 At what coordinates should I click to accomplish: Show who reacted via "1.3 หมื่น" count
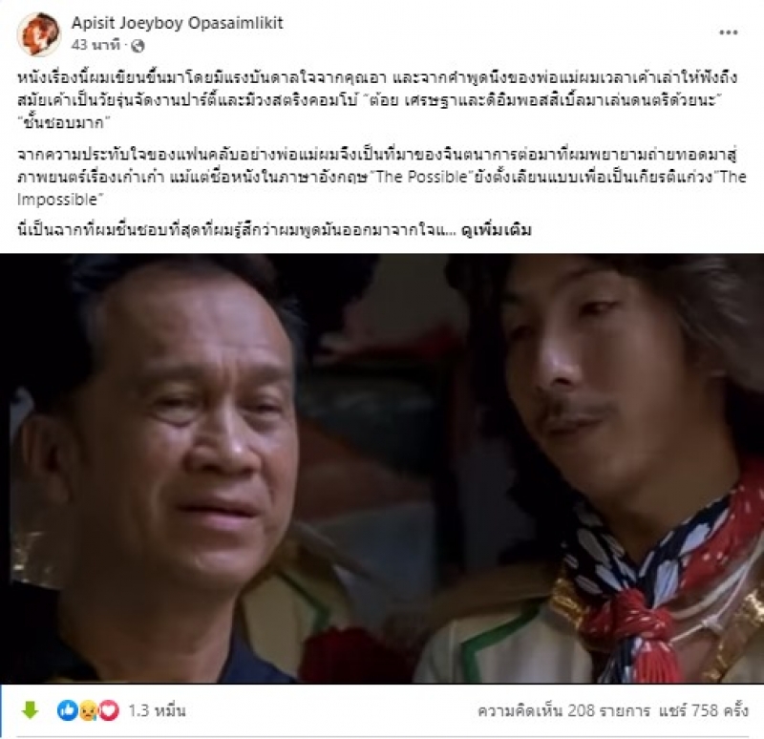157,711
